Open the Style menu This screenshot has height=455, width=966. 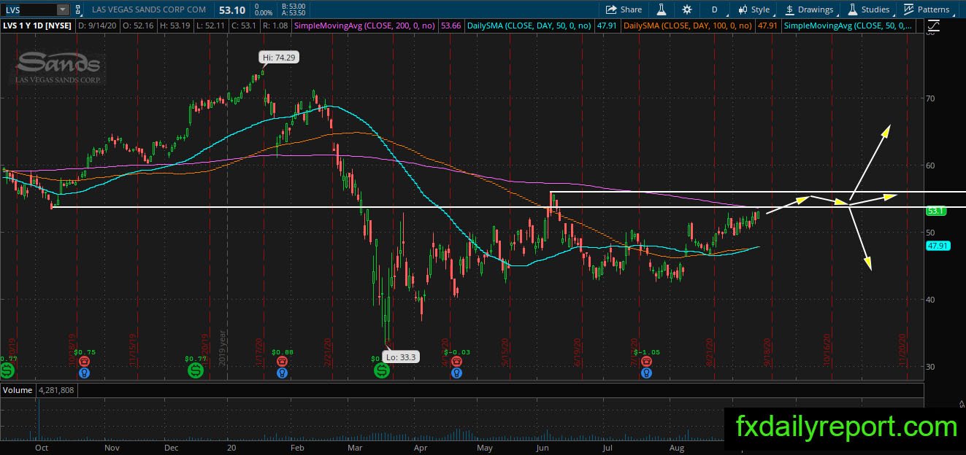point(754,9)
